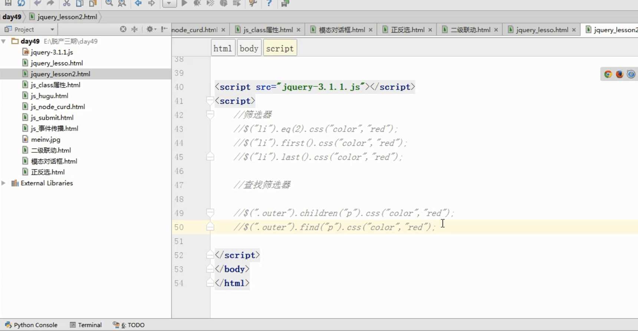The image size is (638, 331).
Task: Click jquery_lesson2.html breadcrumb in navigation bar
Action: [63, 17]
